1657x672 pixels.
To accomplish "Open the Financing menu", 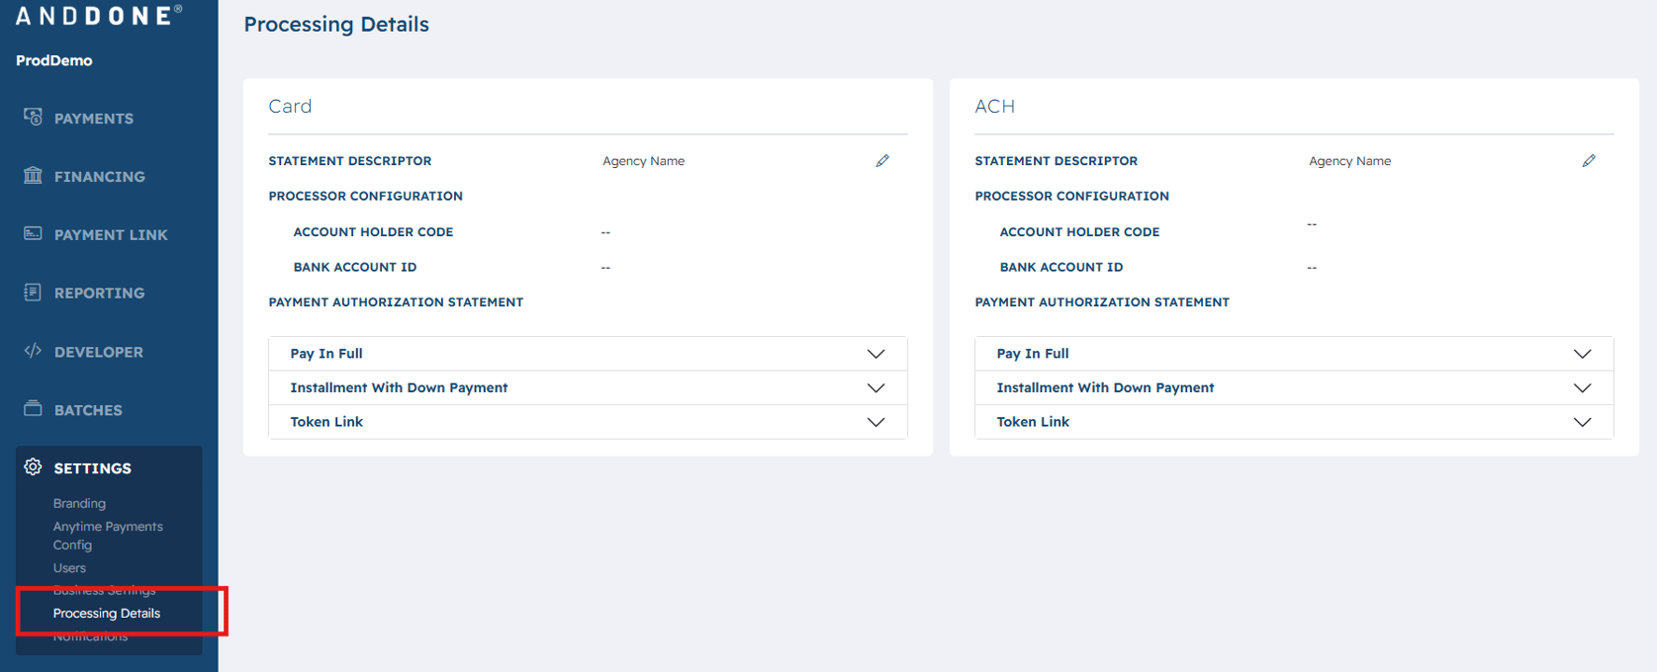I will point(99,177).
